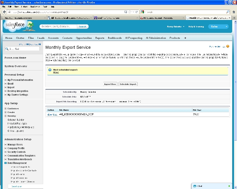Expand My Chatter Settings
Viewport: 237px width, 189px height.
[6, 94]
